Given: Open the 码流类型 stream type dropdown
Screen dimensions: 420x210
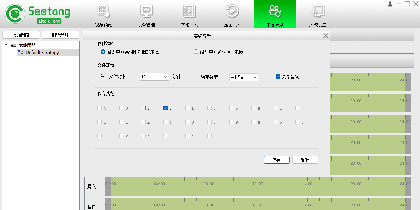Looking at the screenshot, I should [244, 77].
